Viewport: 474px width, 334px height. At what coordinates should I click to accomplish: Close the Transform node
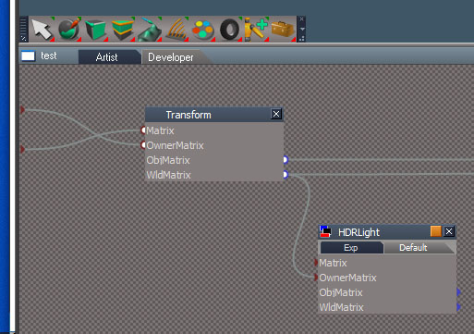(276, 114)
